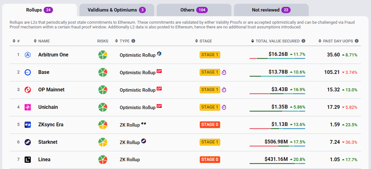
Task: Click Base value breakdown bar
Action: [x=277, y=76]
